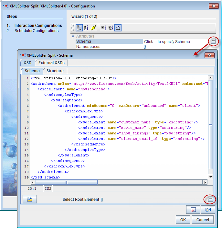Click vertical scrollbar down arrow in editor
Screen dimensions: 222x228
(210, 177)
